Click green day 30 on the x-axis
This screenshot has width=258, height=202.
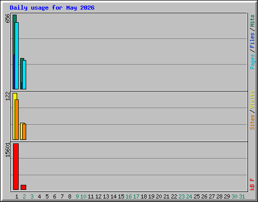[x=234, y=196]
